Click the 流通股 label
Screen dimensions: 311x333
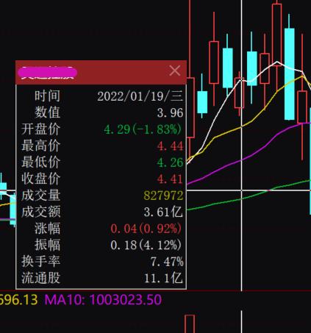tap(40, 278)
